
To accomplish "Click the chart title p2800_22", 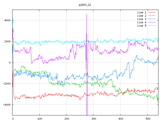I will (85, 5).
